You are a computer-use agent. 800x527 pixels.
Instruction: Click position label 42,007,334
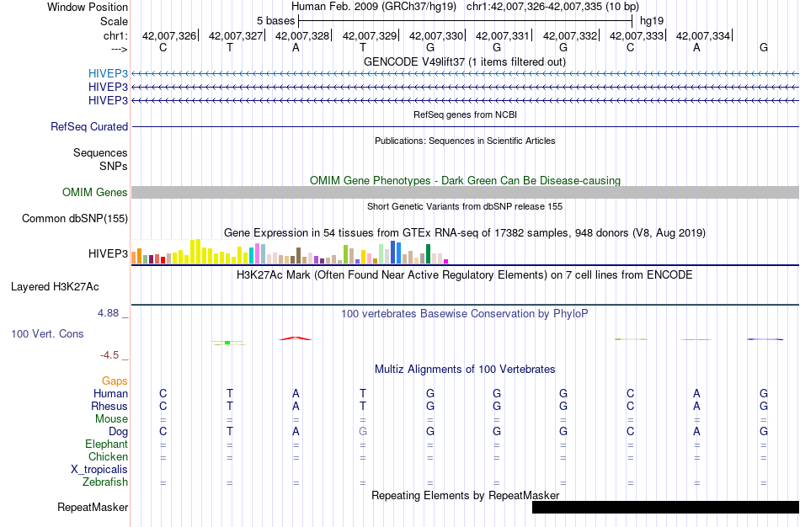point(703,35)
